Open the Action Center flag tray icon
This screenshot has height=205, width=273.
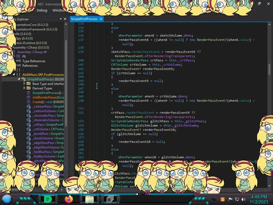231,199
